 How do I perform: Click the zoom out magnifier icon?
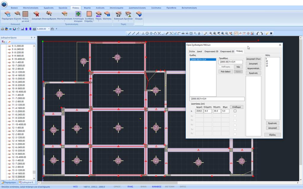(227, 33)
